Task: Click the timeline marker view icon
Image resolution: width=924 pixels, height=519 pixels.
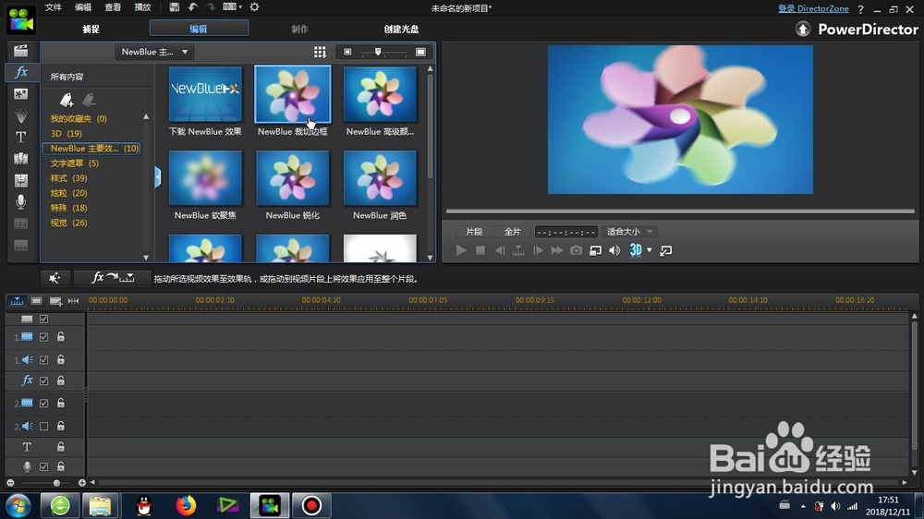Action: [17, 301]
